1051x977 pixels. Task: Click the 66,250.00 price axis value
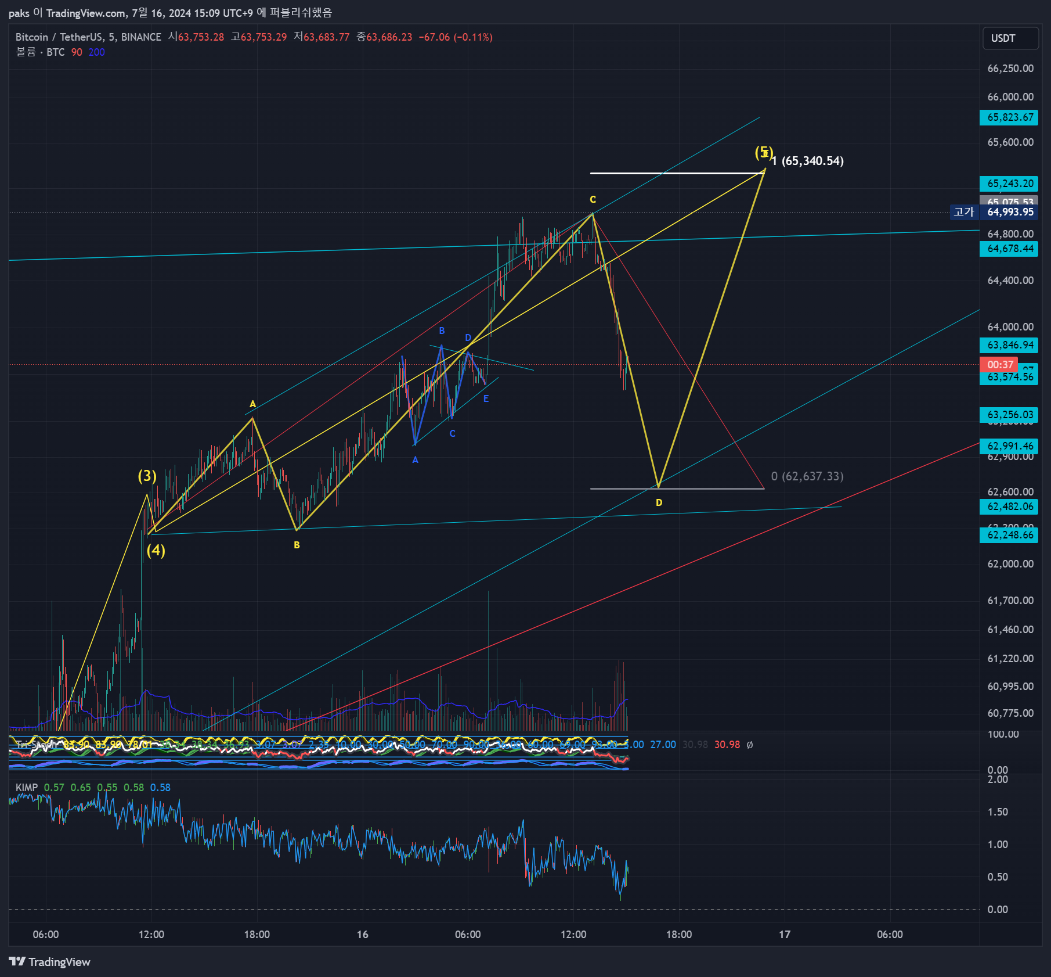pos(1010,69)
